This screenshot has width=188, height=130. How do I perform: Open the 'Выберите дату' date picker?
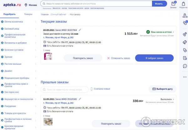tap(162, 89)
